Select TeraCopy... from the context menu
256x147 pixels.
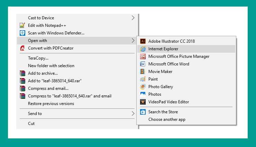pyautogui.click(x=77, y=58)
